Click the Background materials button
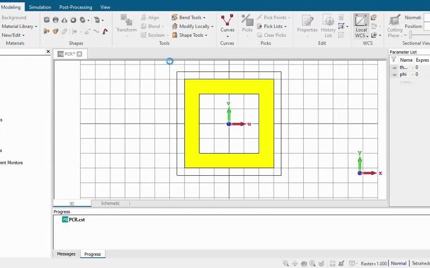430x268 pixels. pyautogui.click(x=14, y=18)
